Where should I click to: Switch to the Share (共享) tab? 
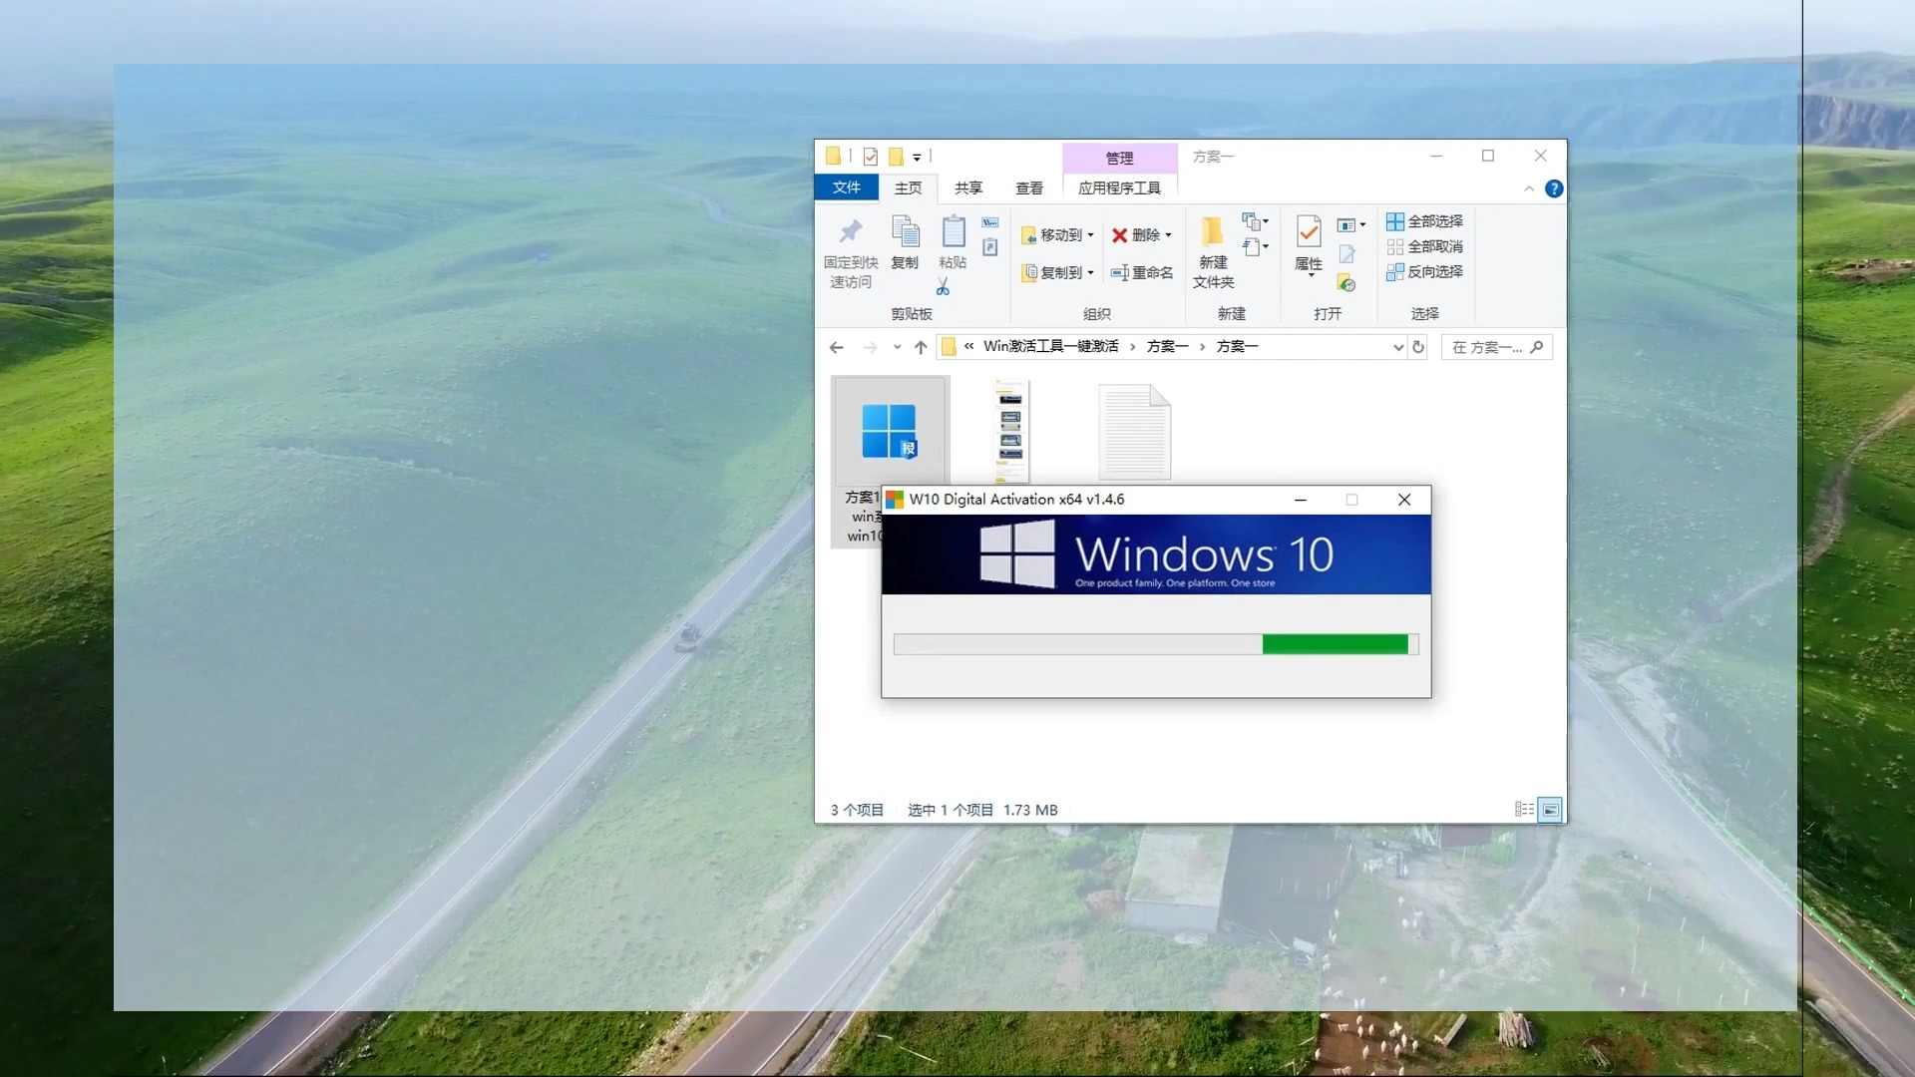tap(968, 187)
